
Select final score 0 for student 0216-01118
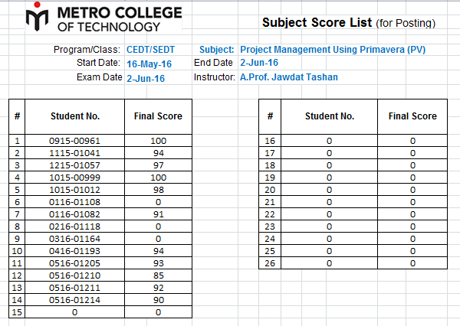click(158, 227)
